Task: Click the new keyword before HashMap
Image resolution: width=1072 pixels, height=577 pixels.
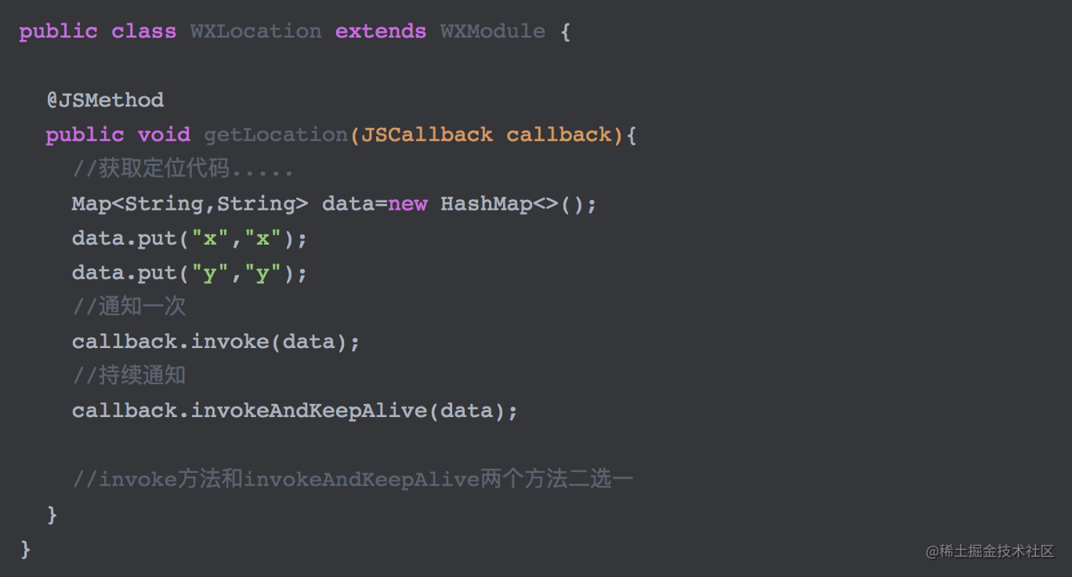Action: click(408, 204)
